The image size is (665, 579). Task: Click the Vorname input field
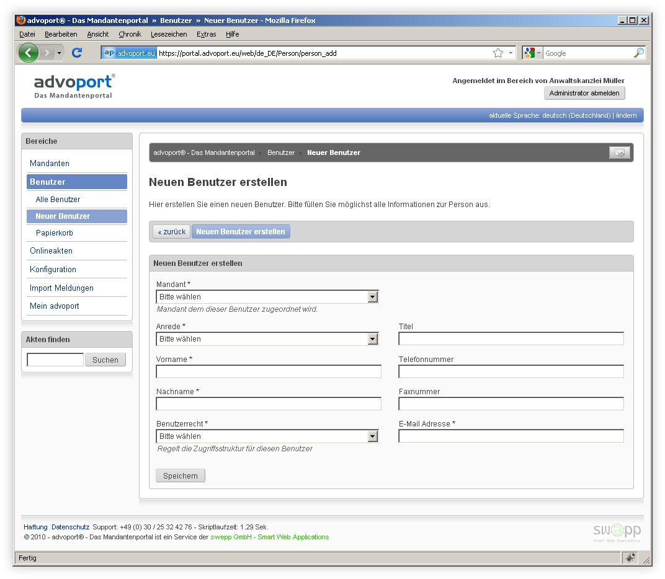pyautogui.click(x=269, y=371)
